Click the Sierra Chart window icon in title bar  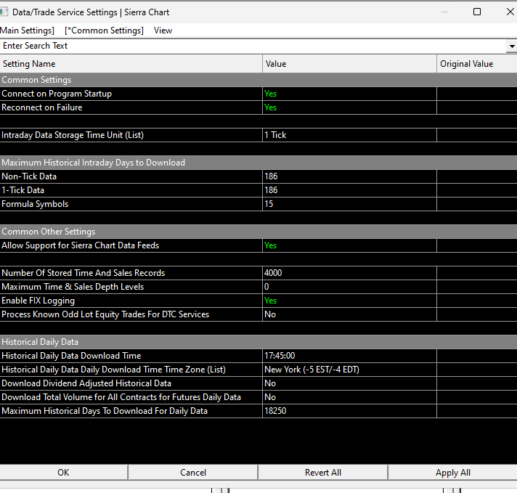pos(4,12)
